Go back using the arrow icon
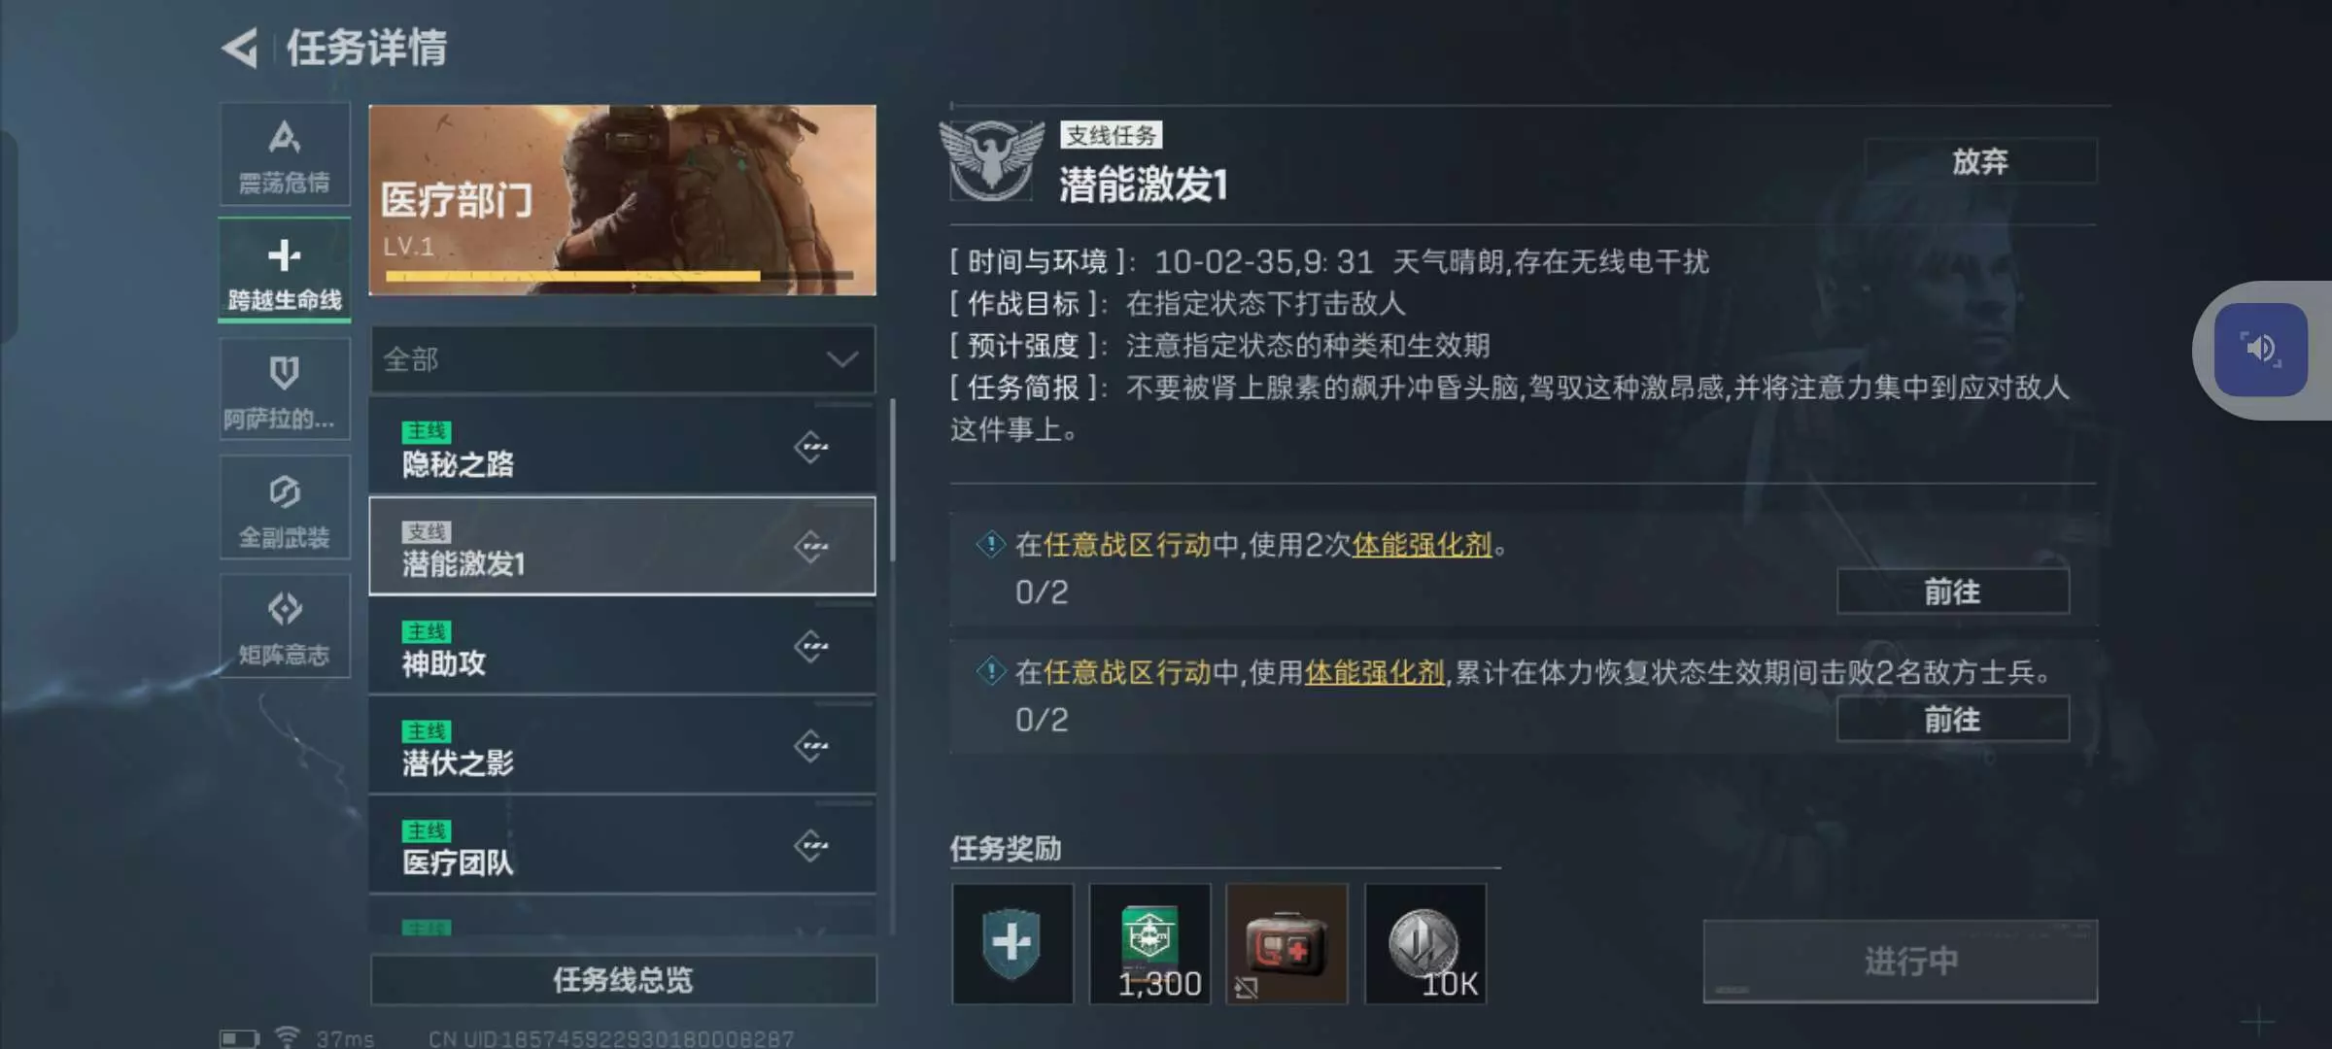 tap(240, 48)
